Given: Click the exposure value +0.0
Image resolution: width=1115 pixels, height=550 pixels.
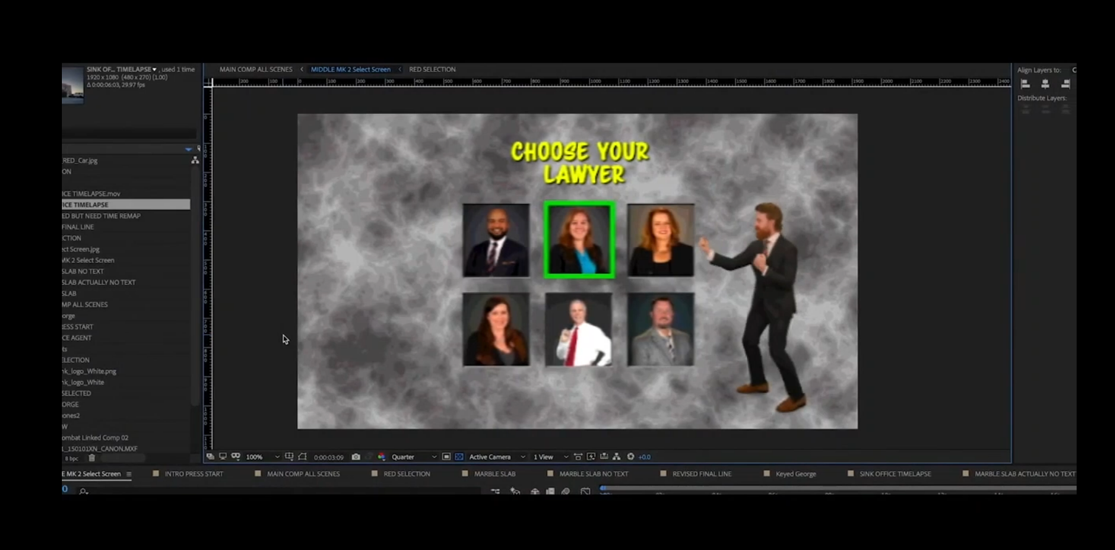Looking at the screenshot, I should pos(645,457).
